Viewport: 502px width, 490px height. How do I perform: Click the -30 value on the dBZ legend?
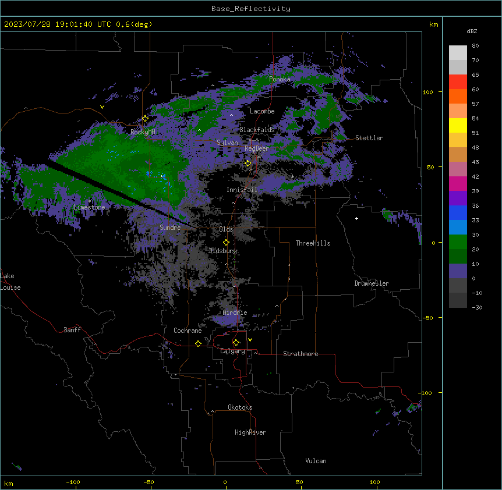(477, 308)
